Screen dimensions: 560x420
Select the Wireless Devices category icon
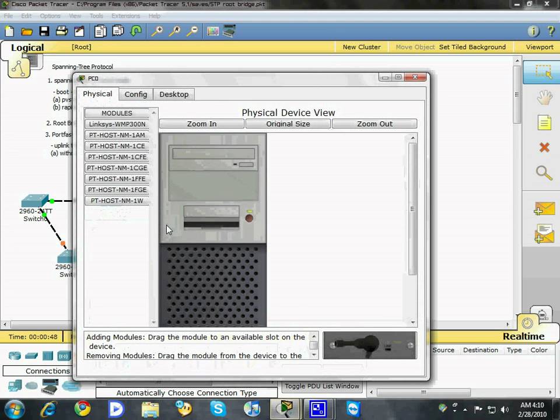64,356
